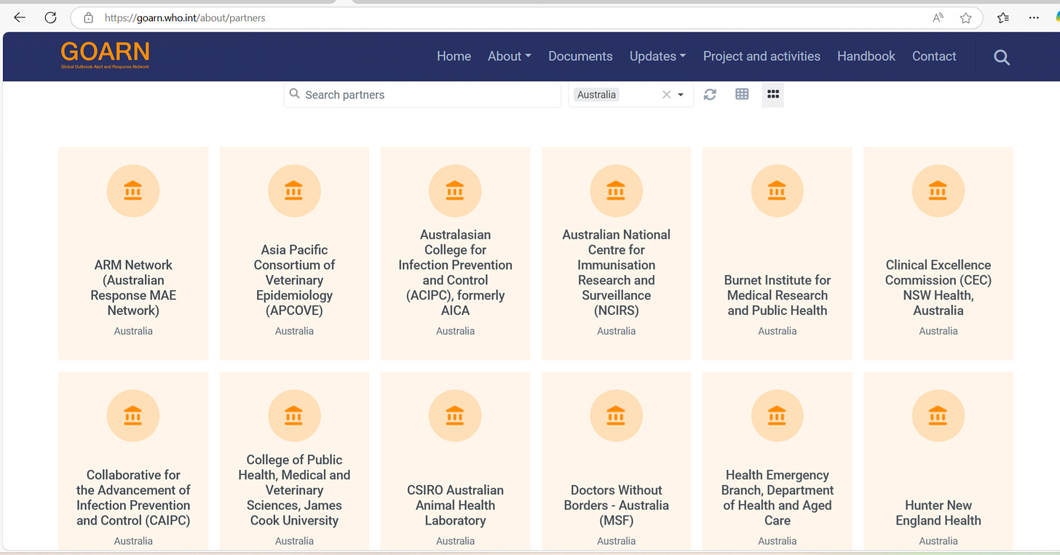
Task: Click Australia label under ARM Network
Action: point(133,331)
